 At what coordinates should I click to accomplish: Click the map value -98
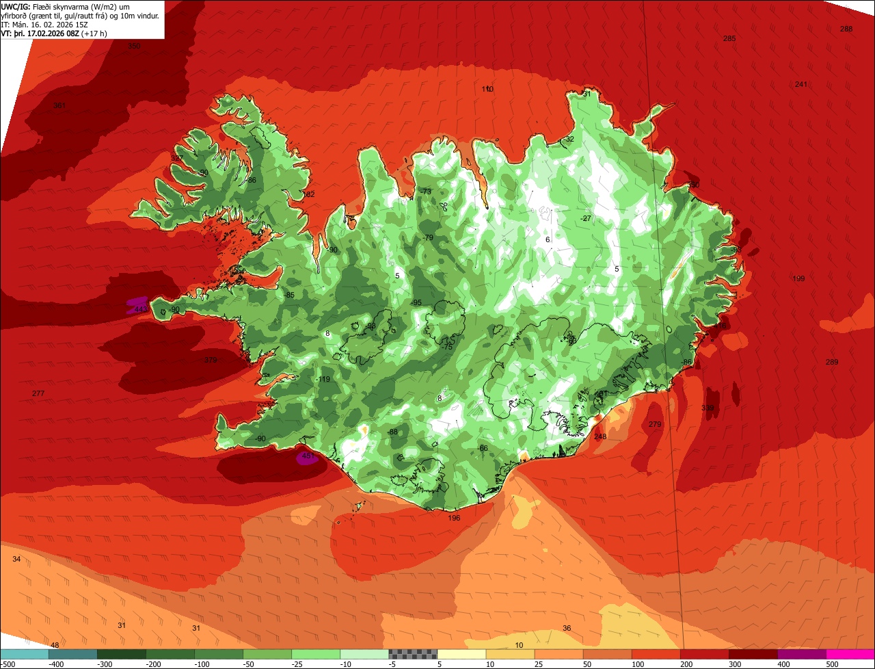[371, 326]
